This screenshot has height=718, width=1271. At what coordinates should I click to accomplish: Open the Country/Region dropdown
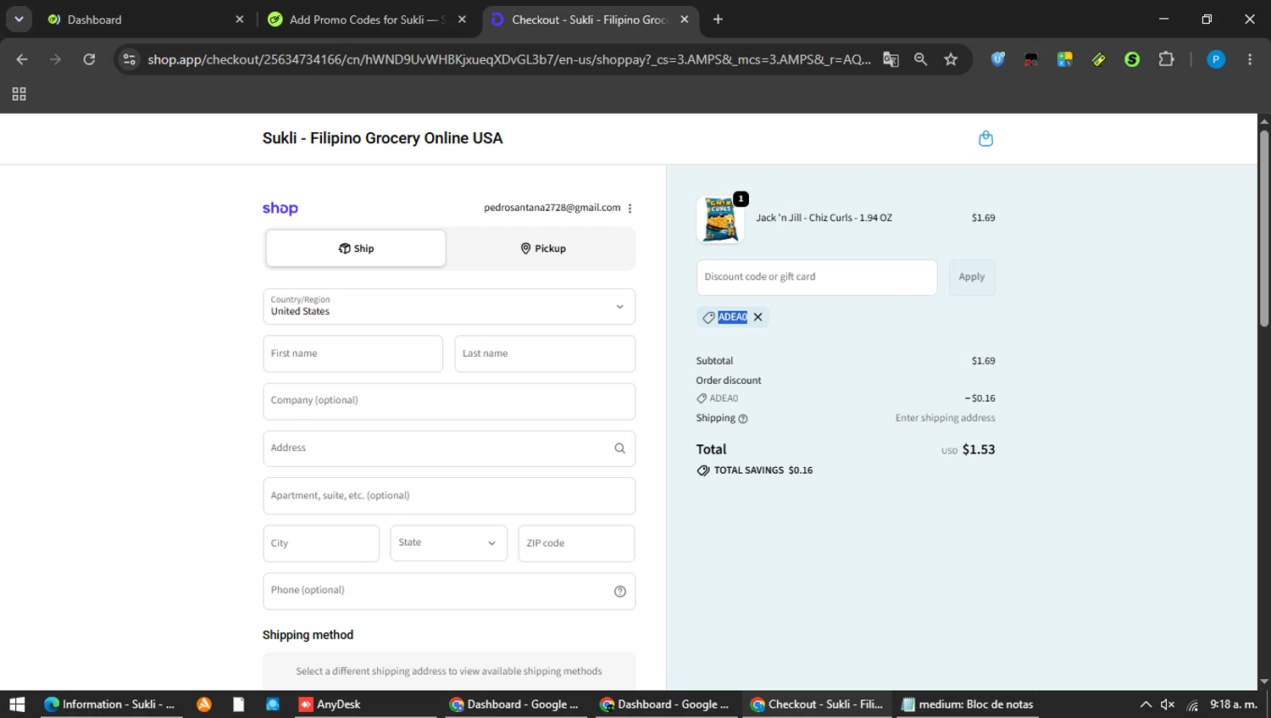tap(449, 307)
